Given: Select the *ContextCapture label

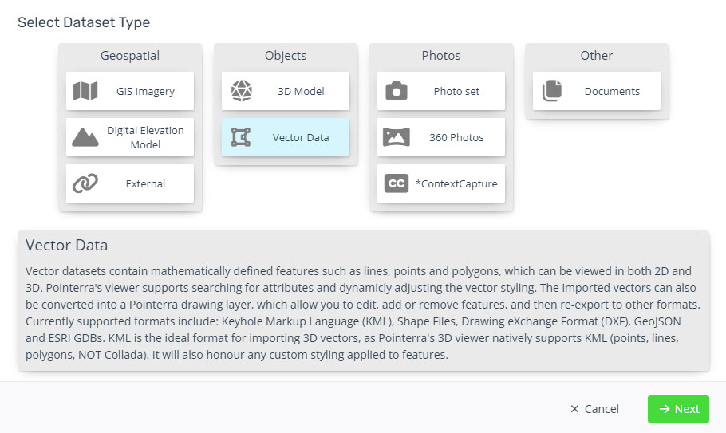Looking at the screenshot, I should (456, 183).
